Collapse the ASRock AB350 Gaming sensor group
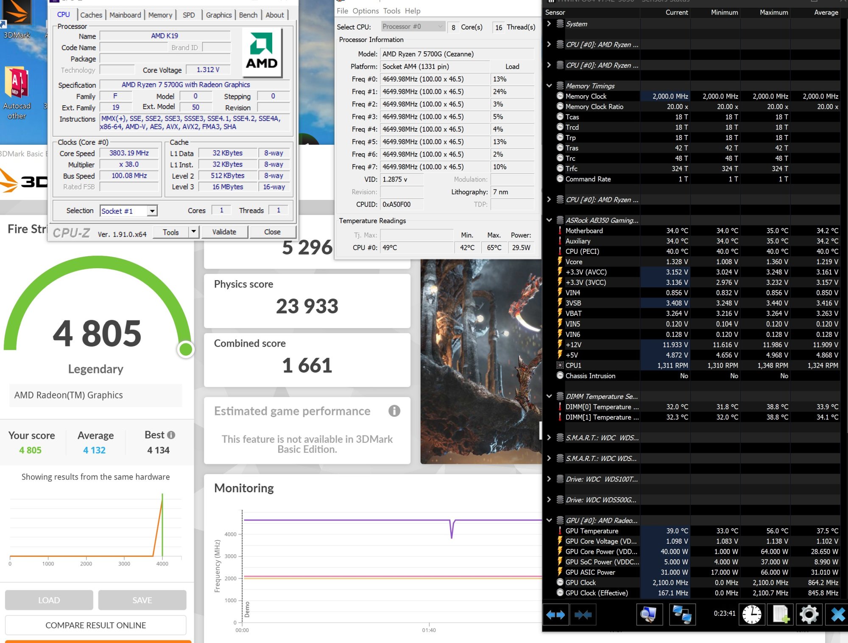The image size is (848, 643). click(x=549, y=220)
